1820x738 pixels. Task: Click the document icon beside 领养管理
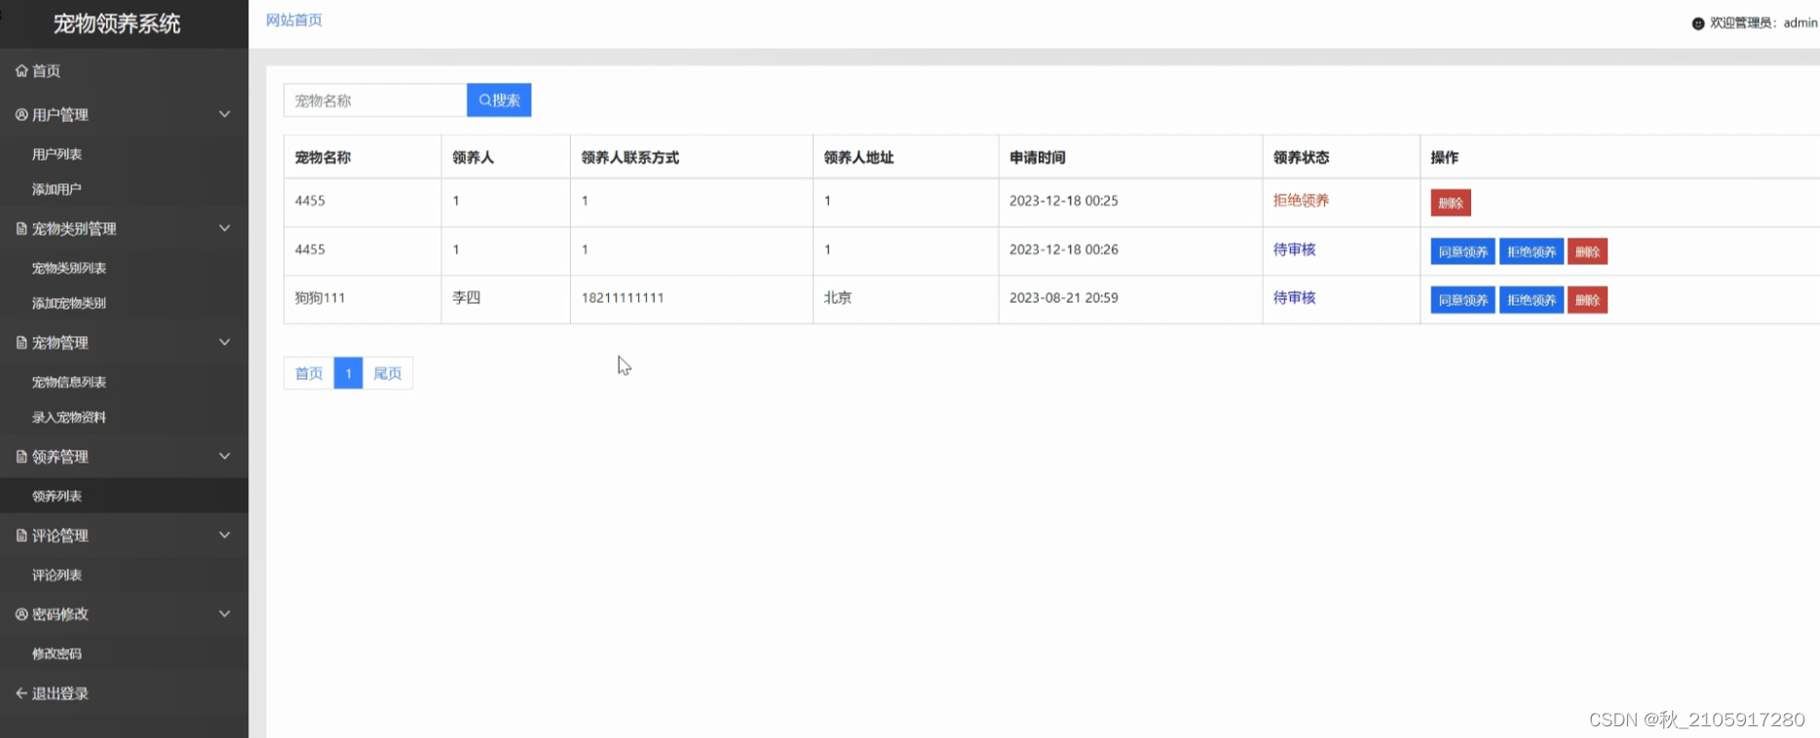coord(21,456)
